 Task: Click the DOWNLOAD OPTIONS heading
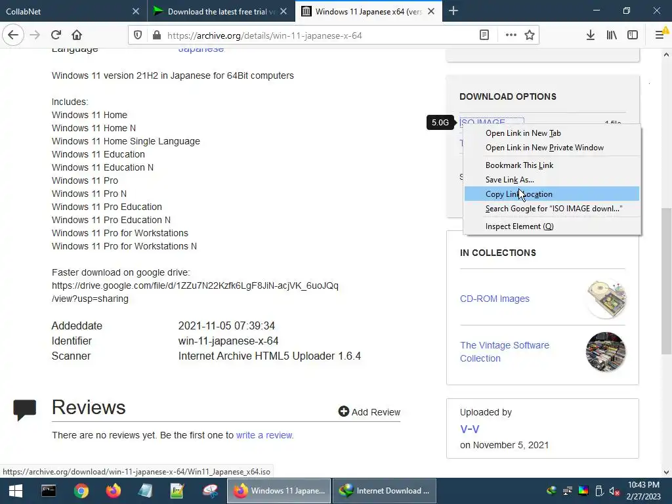click(x=508, y=96)
